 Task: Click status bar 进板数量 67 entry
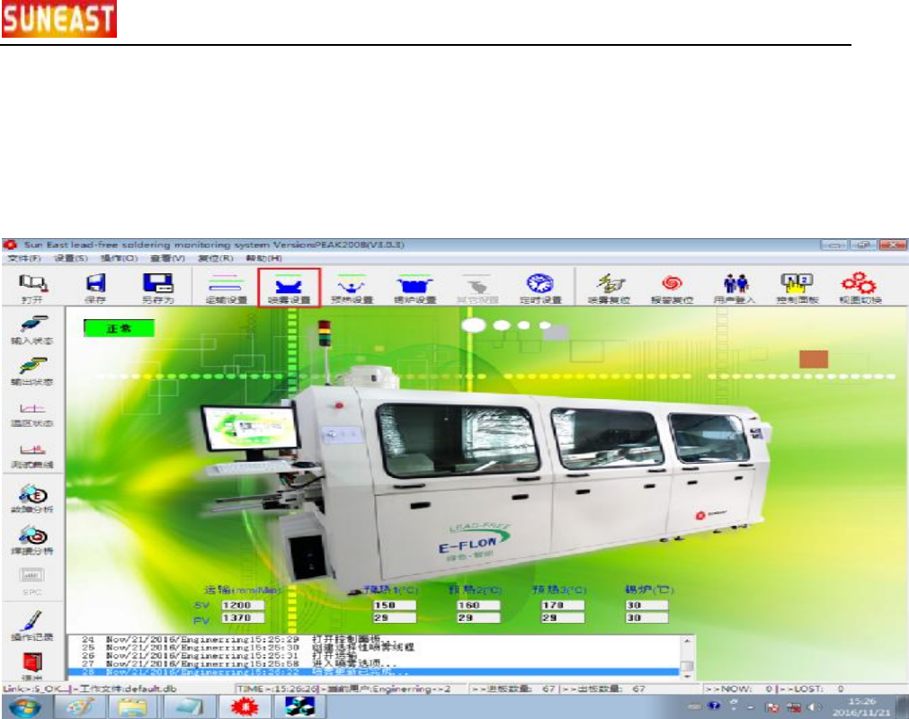(513, 688)
